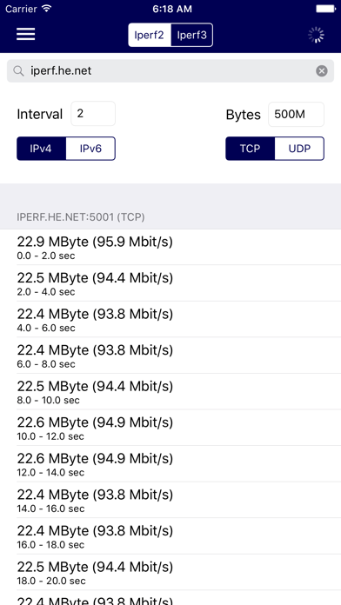341x605 pixels.
Task: Select IPv6 protocol
Action: pos(90,149)
